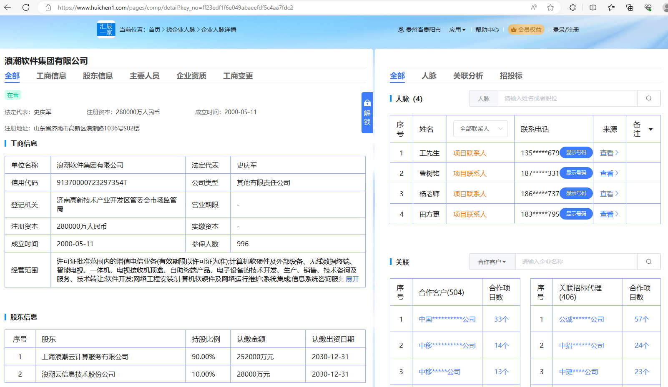This screenshot has height=387, width=668.
Task: Click location pin 贵州省贵阳市
Action: [x=419, y=30]
